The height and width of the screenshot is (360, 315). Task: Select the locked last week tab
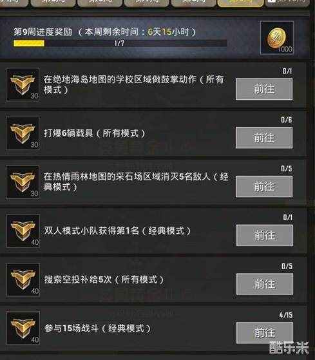[287, 3]
